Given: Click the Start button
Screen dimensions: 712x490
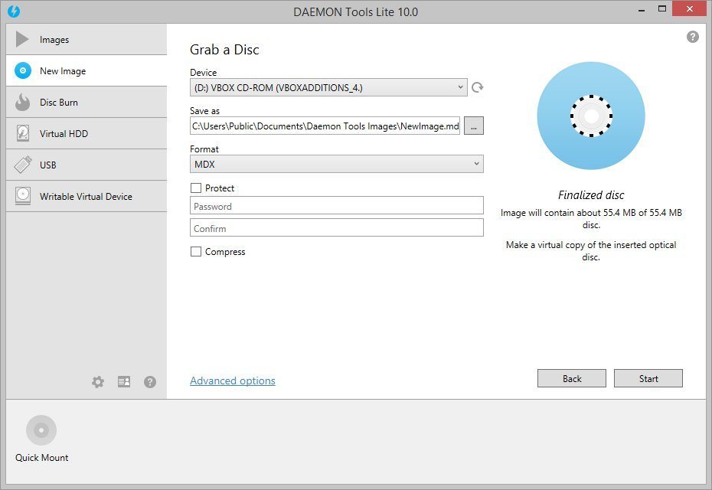Looking at the screenshot, I should click(x=648, y=377).
